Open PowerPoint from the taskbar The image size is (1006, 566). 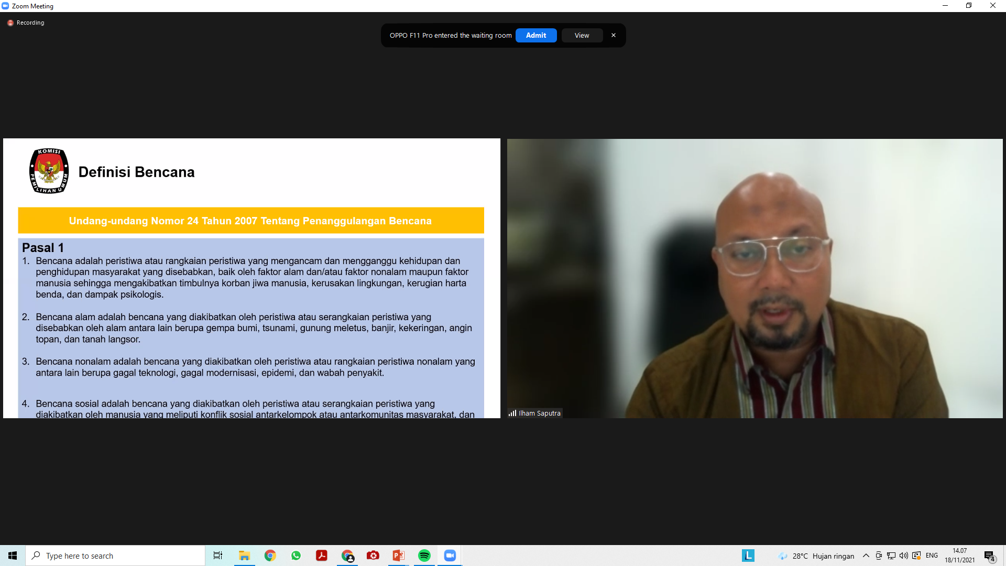tap(398, 556)
